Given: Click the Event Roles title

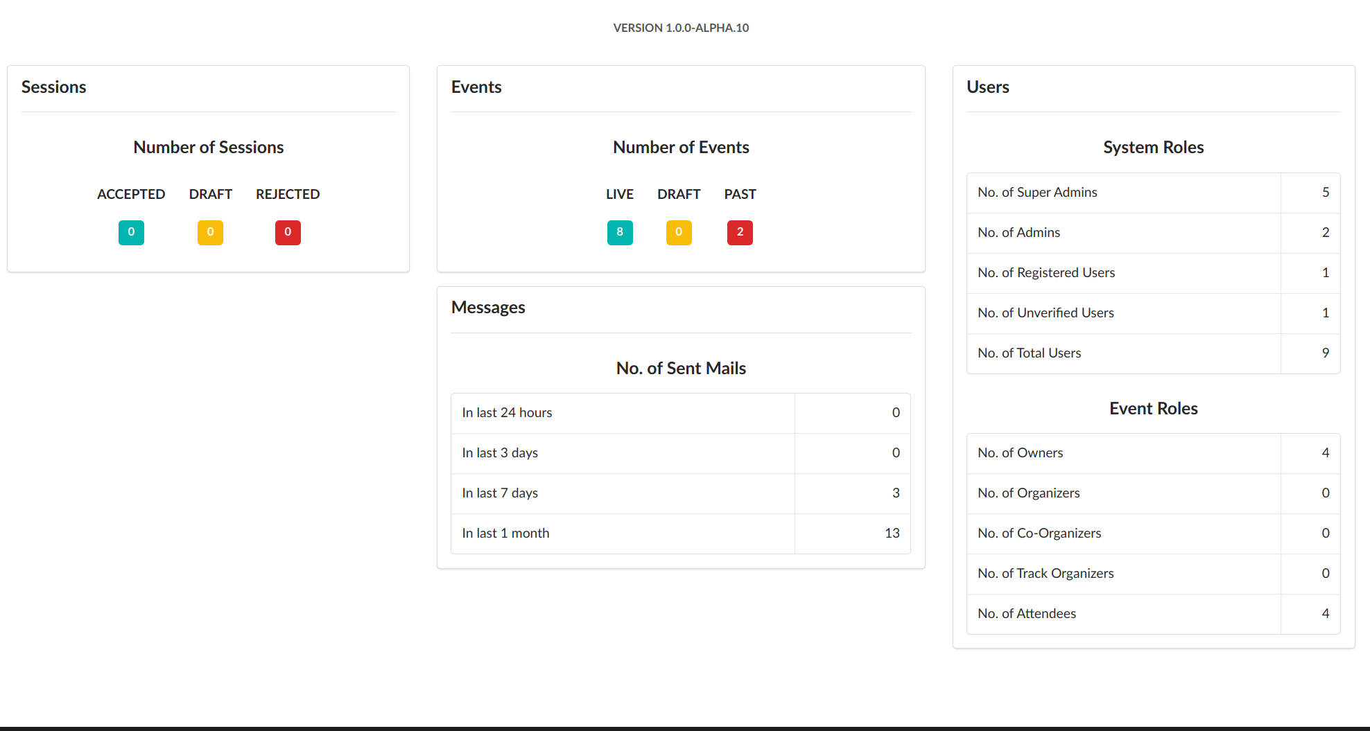Looking at the screenshot, I should pyautogui.click(x=1154, y=408).
